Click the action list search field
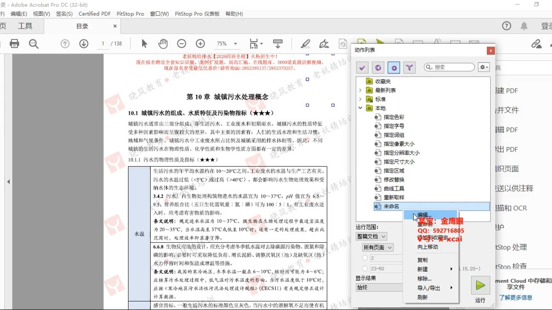 (x=449, y=67)
